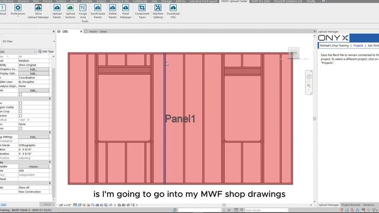This screenshot has width=379, height=213.
Task: Click the Upload Panels tool
Action: pos(57,11)
